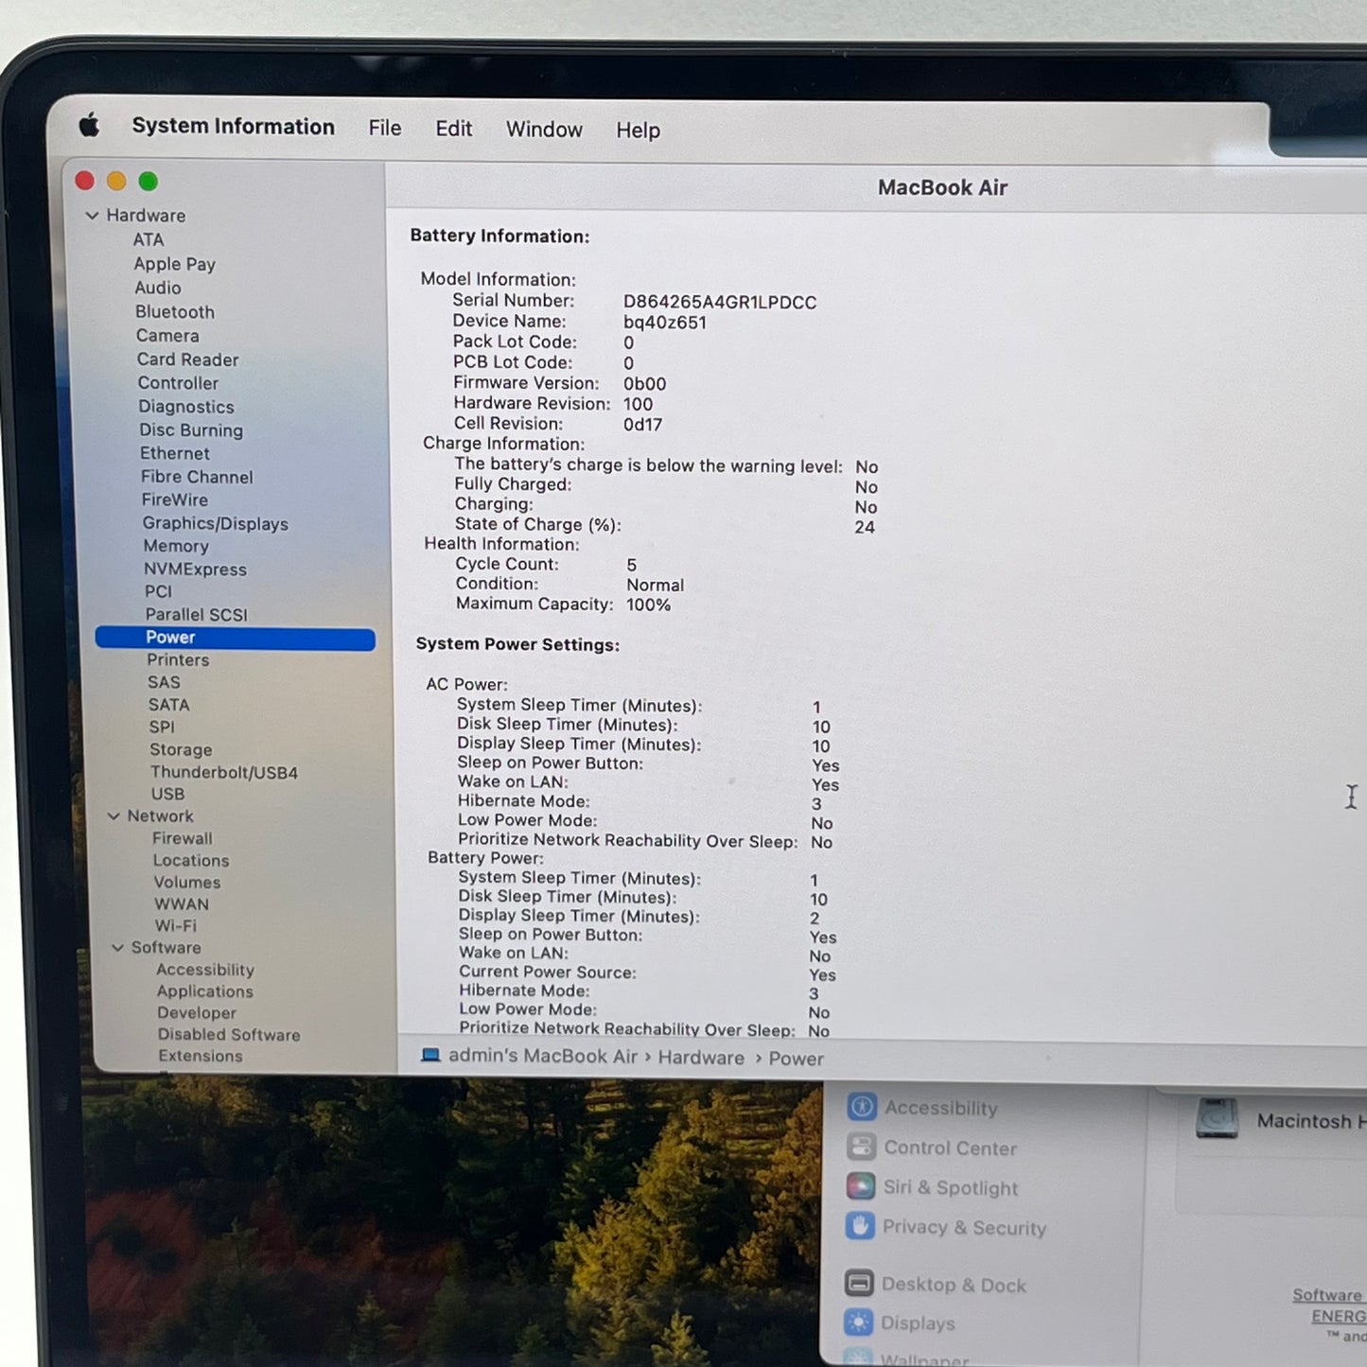Open the Apple menu logo
The height and width of the screenshot is (1367, 1367).
[x=89, y=125]
